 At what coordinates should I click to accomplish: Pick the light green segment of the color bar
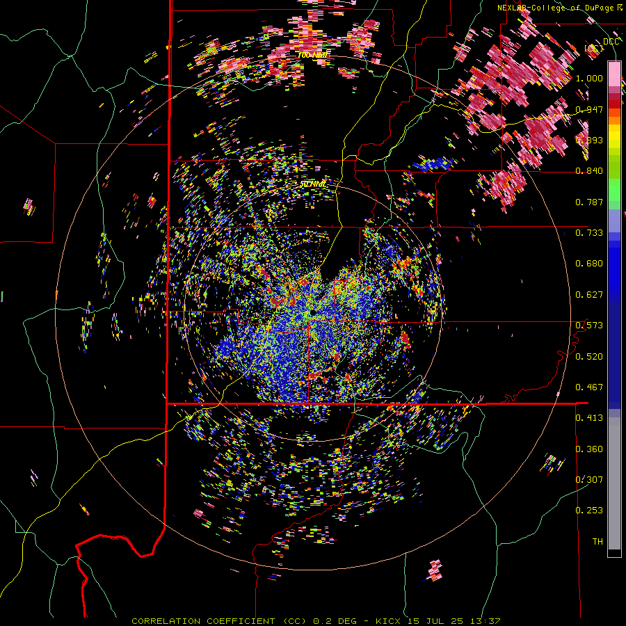pos(614,190)
